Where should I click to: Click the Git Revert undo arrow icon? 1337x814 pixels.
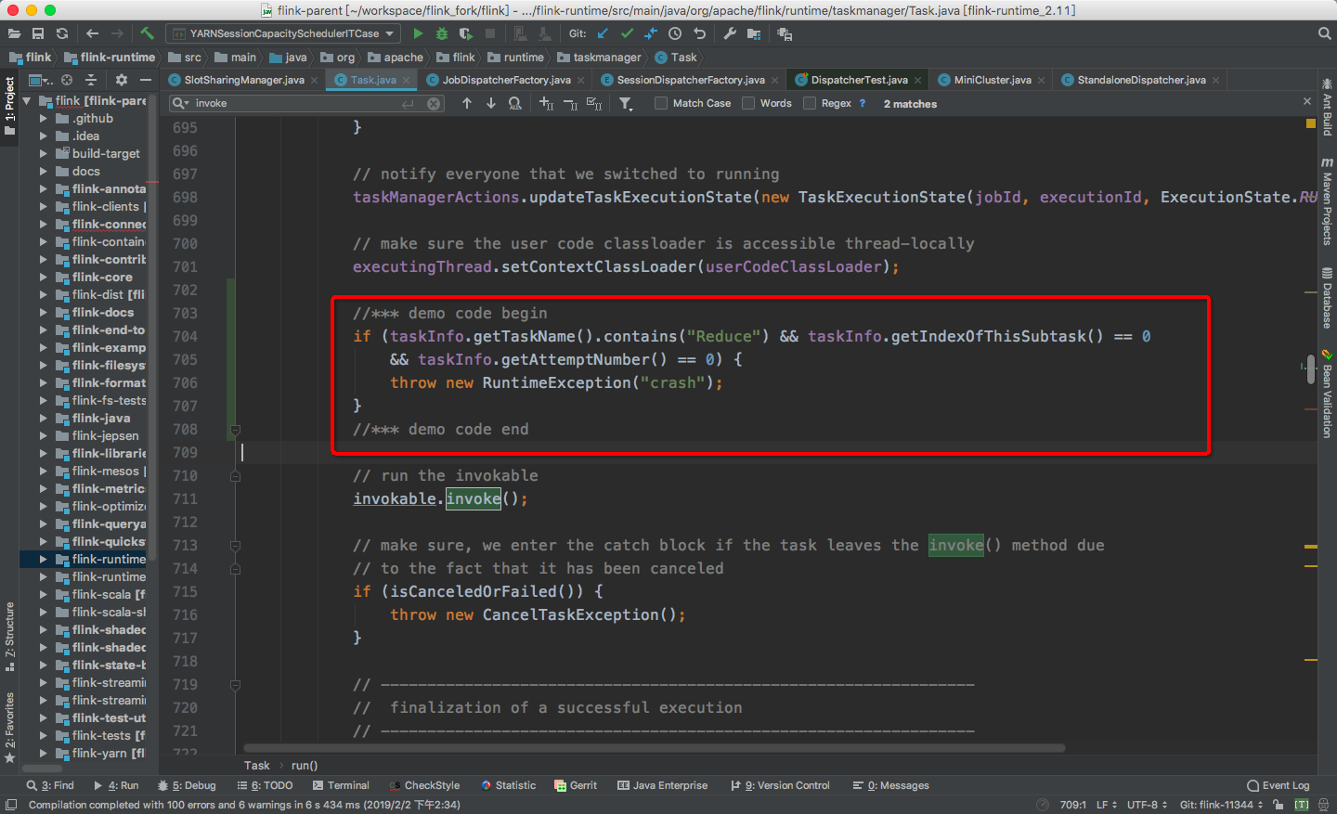[699, 33]
